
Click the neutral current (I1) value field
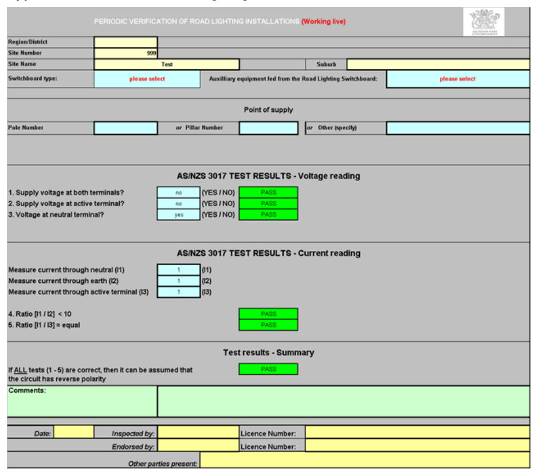(178, 270)
